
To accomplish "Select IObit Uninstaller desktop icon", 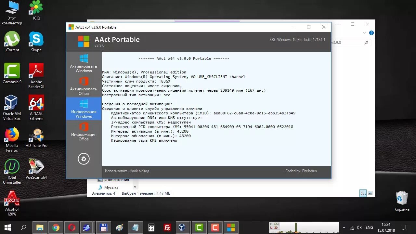I will 12,172.
